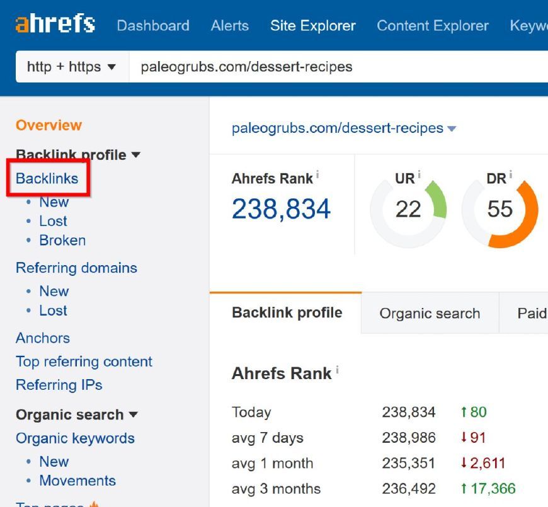Click the Today rank value 238,834
This screenshot has width=548, height=507.
point(409,413)
